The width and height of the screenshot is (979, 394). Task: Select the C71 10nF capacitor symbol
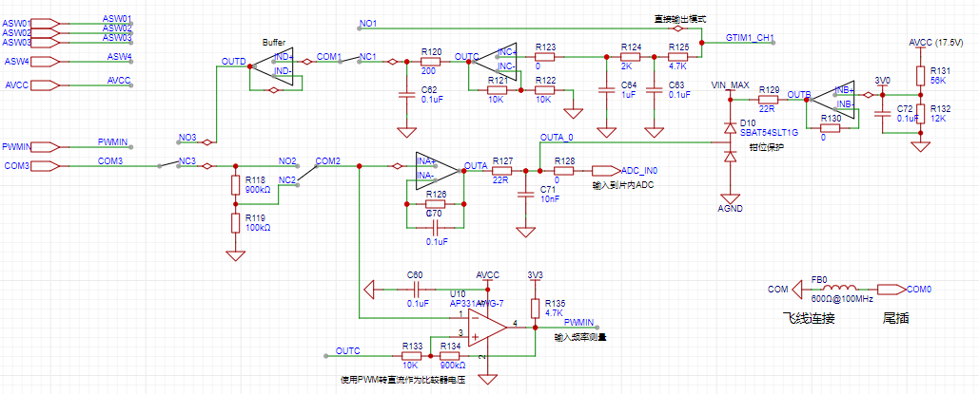point(526,194)
